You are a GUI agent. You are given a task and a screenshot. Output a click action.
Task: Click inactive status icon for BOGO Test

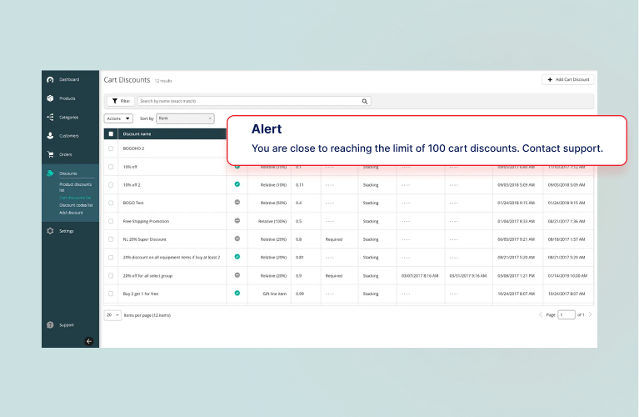point(237,203)
